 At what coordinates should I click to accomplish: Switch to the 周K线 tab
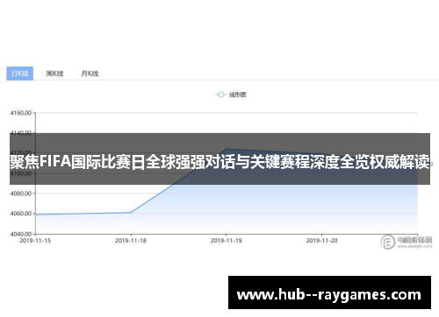(x=54, y=74)
